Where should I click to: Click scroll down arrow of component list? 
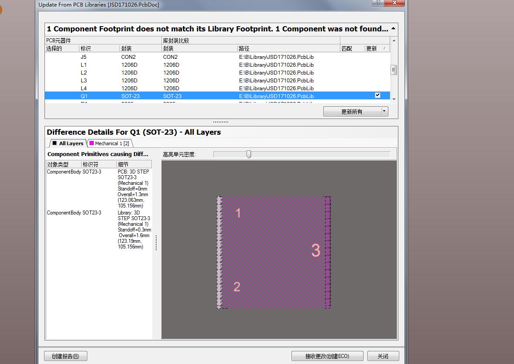tap(394, 99)
